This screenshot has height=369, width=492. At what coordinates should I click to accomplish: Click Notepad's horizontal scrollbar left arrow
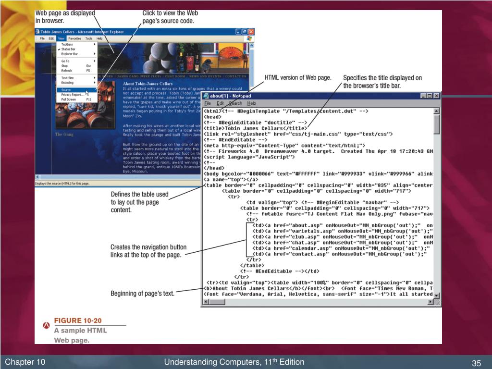coord(206,302)
